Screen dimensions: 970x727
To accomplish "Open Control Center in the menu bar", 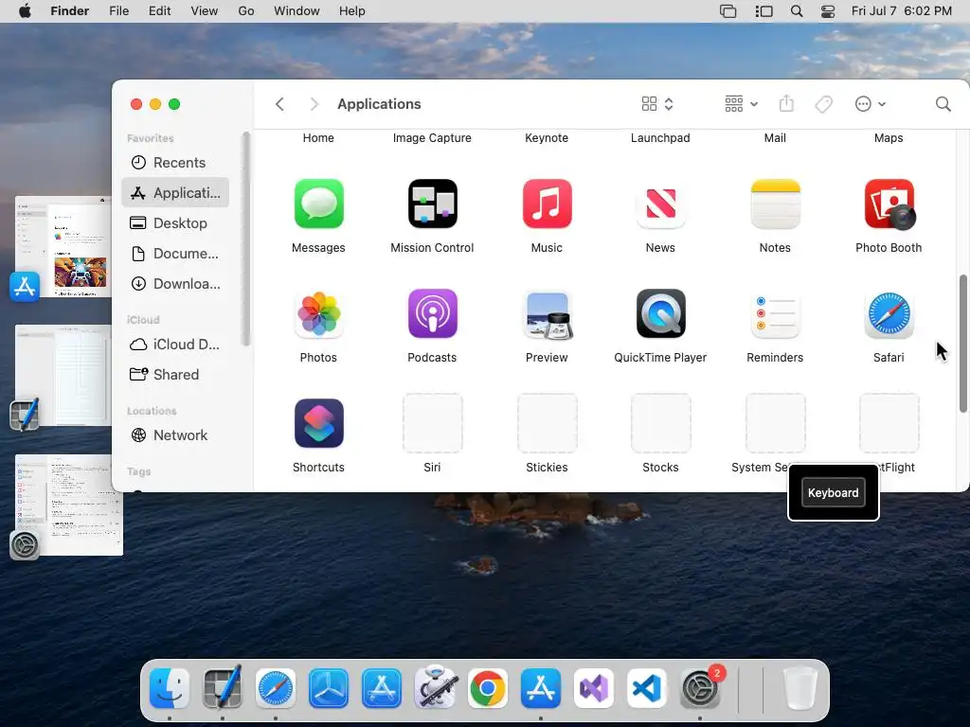I will [x=828, y=11].
